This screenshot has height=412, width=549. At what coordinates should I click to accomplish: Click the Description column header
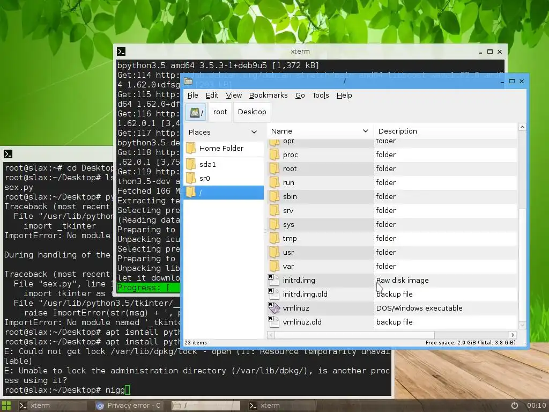[445, 131]
